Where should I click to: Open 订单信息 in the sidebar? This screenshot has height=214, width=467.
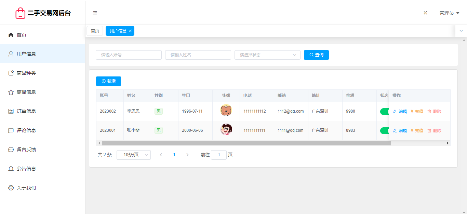(26, 111)
